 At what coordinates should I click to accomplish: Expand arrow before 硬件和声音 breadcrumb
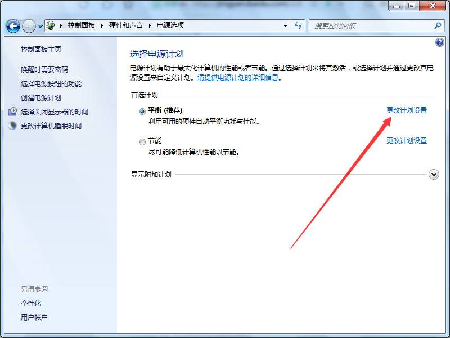(x=102, y=25)
